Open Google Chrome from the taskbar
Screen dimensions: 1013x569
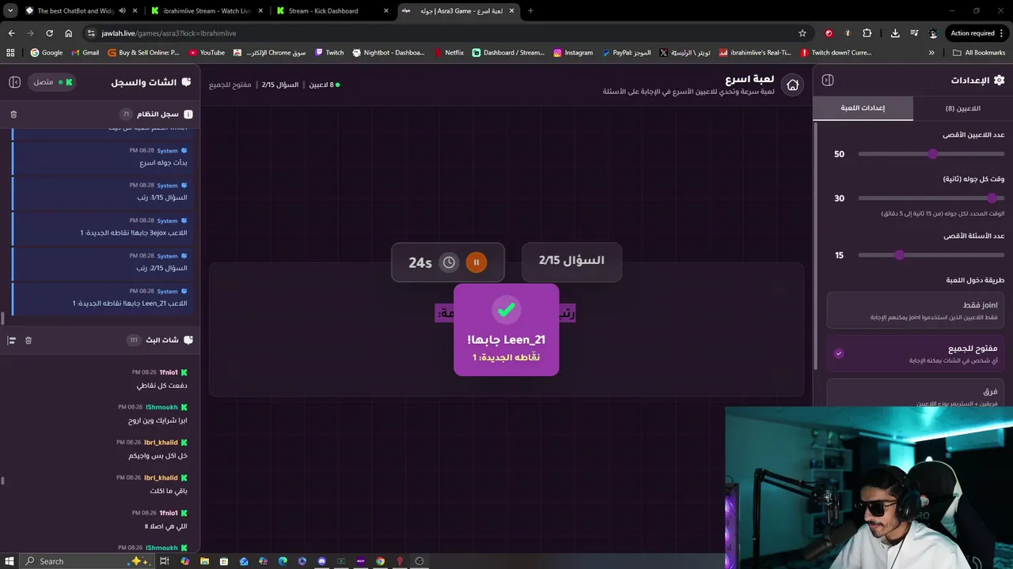(381, 561)
